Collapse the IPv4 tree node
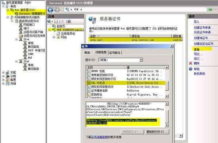This screenshot has width=218, height=143. pyautogui.click(x=16, y=39)
